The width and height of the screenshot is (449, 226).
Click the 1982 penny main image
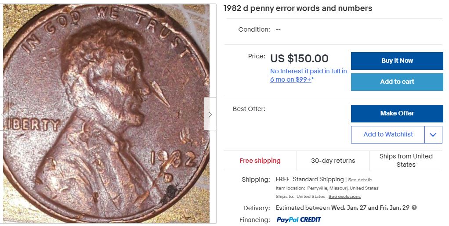click(106, 113)
